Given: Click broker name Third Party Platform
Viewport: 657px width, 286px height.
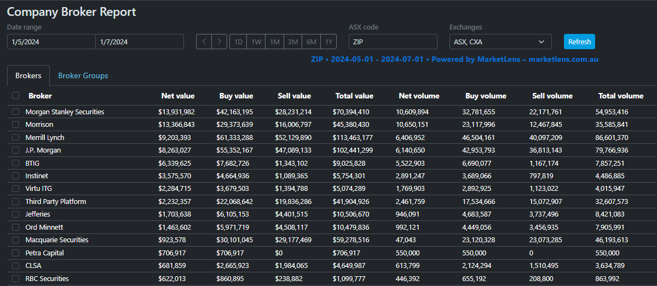Looking at the screenshot, I should (56, 202).
